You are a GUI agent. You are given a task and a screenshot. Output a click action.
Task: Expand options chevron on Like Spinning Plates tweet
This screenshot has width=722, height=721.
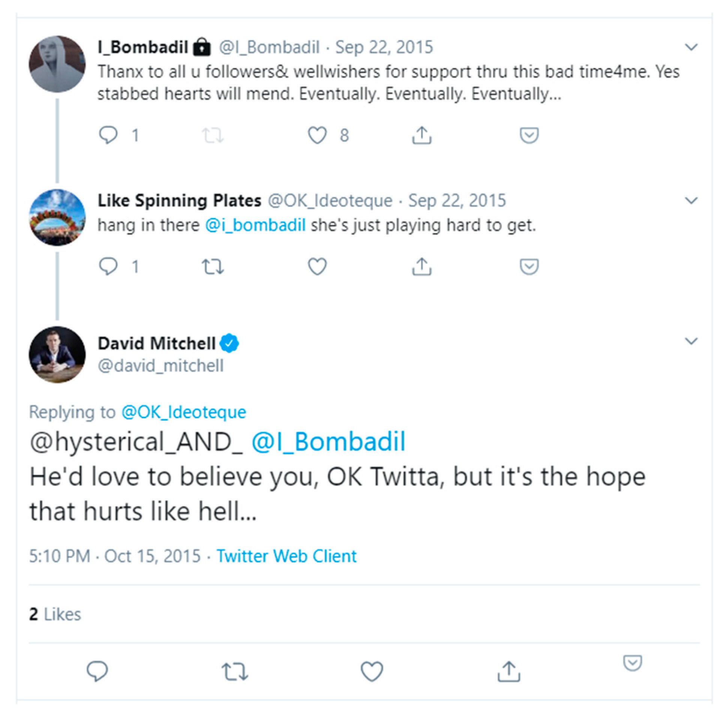(691, 201)
